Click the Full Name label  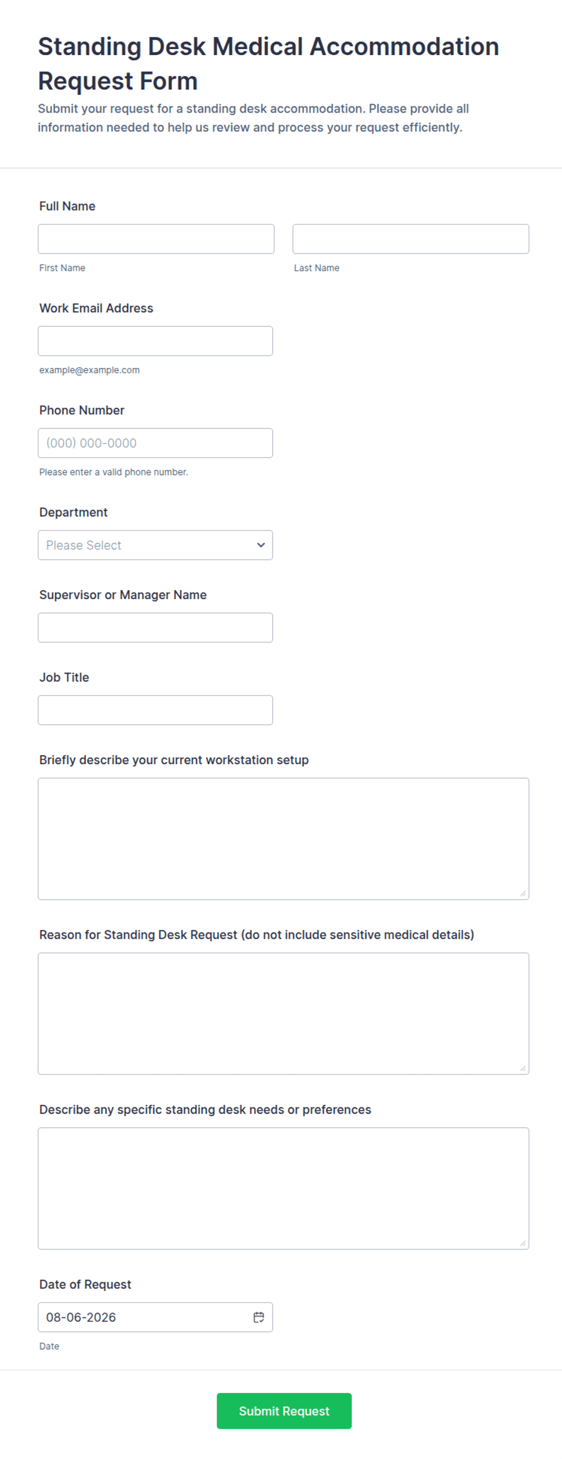[67, 206]
